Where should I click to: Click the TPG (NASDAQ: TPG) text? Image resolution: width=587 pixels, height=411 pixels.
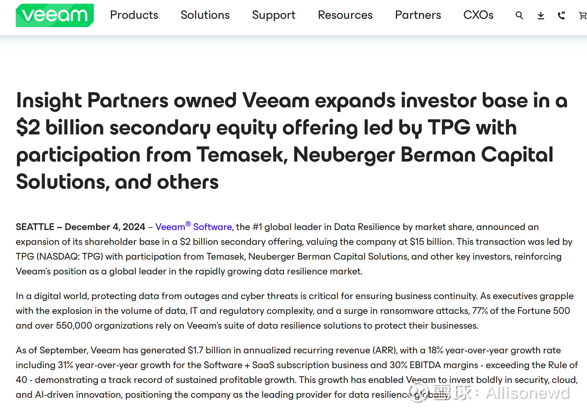(59, 257)
